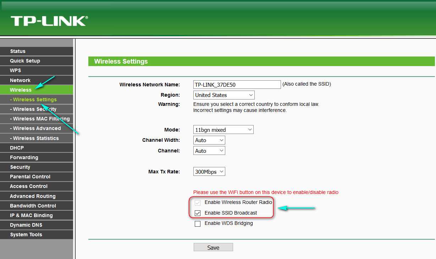Toggle Enable Wireless Router Radio checkbox
The height and width of the screenshot is (259, 436).
point(198,203)
